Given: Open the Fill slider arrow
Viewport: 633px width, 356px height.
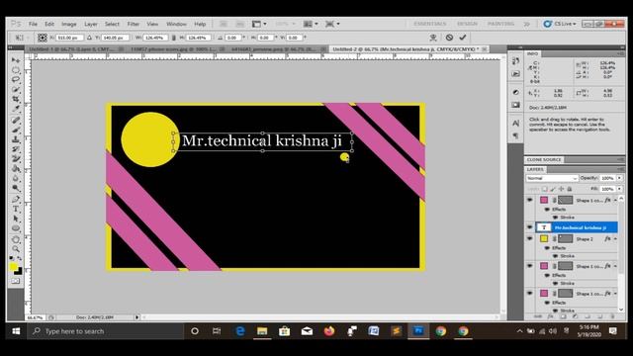Looking at the screenshot, I should tap(620, 189).
